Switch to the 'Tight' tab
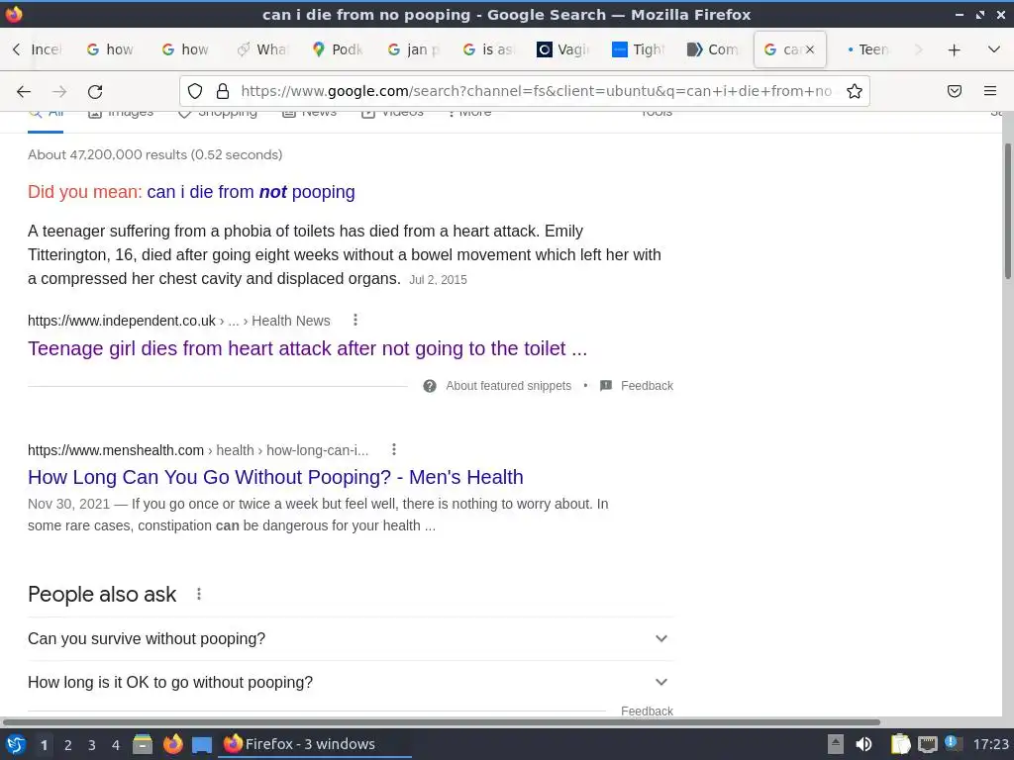This screenshot has width=1014, height=760. tap(639, 49)
